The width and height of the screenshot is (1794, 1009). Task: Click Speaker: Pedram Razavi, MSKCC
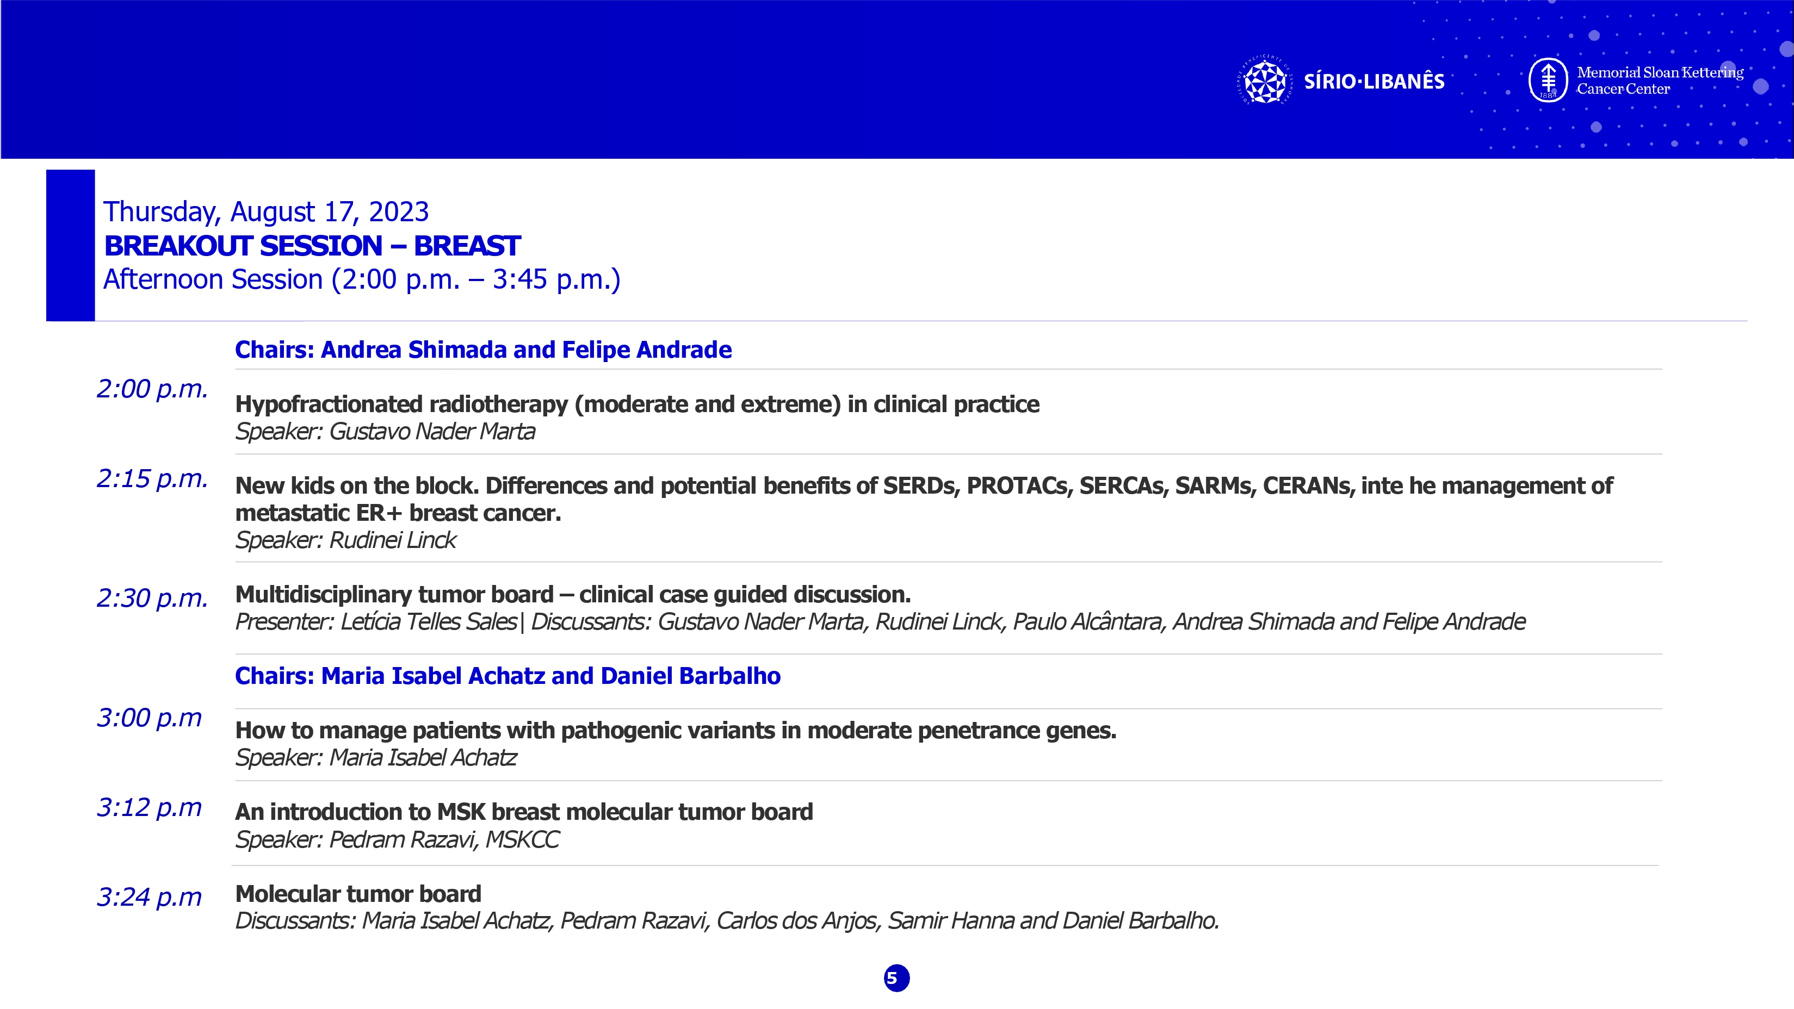[397, 840]
